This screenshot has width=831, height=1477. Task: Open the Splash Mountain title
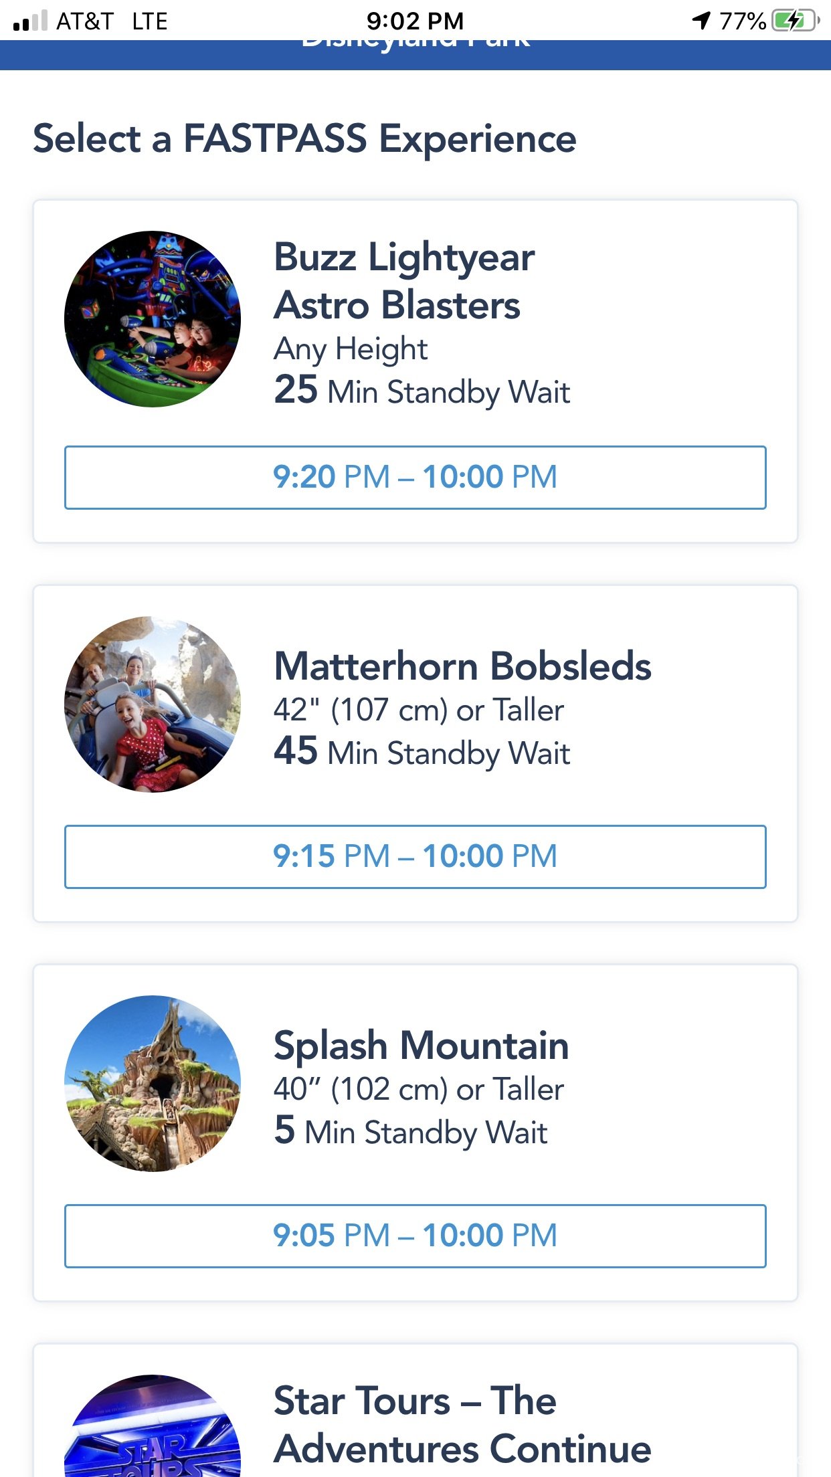pos(422,1046)
